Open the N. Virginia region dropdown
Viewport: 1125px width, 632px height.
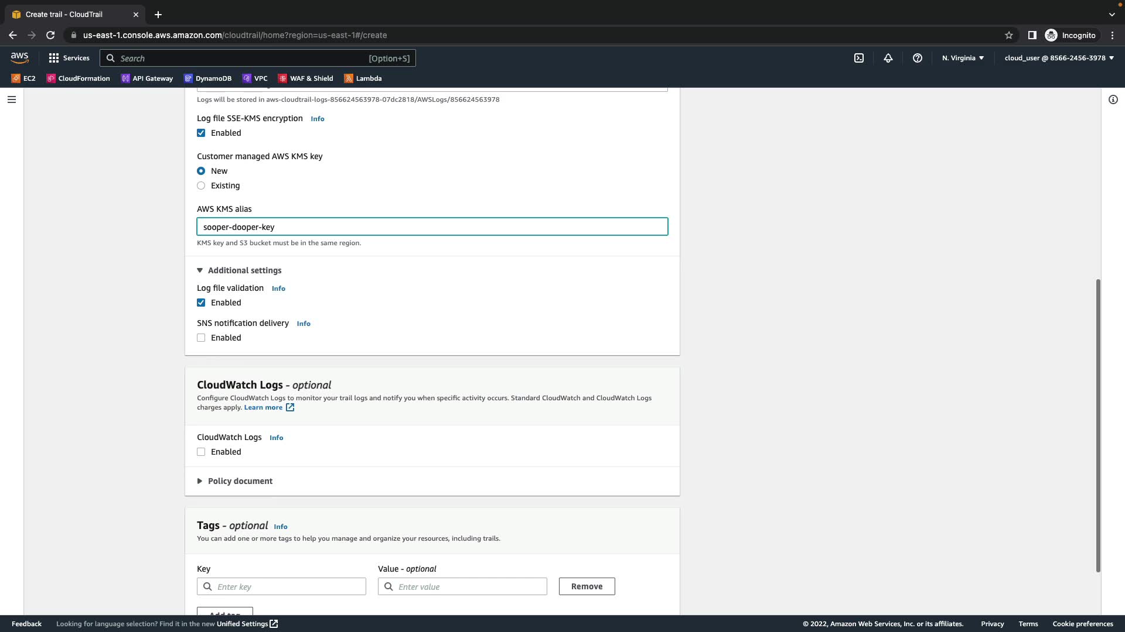click(x=963, y=58)
